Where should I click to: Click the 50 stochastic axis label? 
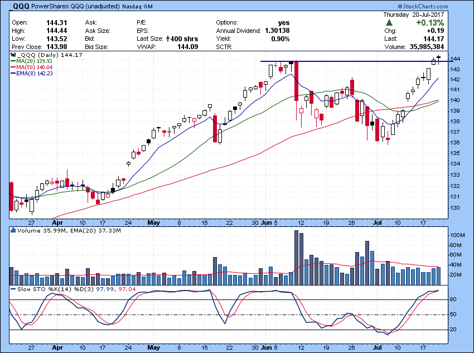click(x=453, y=315)
